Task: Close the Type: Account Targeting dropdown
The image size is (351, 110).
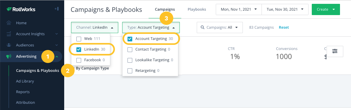Action: (151, 27)
